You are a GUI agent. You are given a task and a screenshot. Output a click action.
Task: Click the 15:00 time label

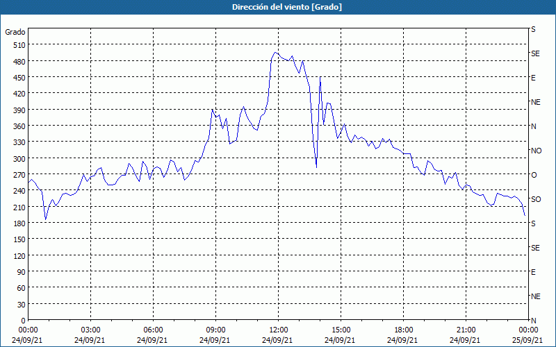[341, 330]
